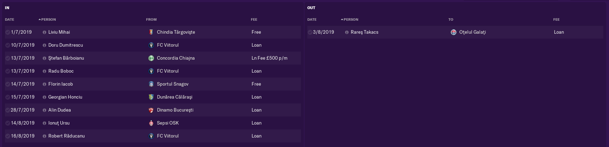The image size is (609, 147).
Task: Click the Concordia Chiajna club badge icon
Action: [151, 58]
